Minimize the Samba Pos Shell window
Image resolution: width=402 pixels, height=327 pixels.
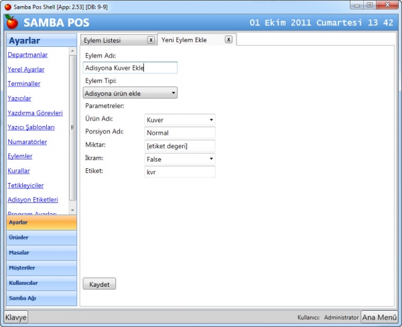click(357, 5)
